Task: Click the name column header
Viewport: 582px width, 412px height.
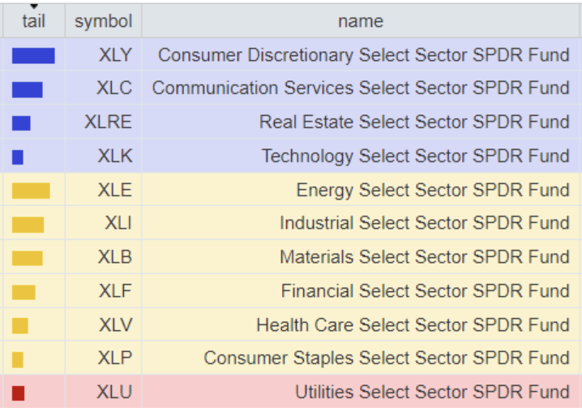Action: (x=361, y=21)
